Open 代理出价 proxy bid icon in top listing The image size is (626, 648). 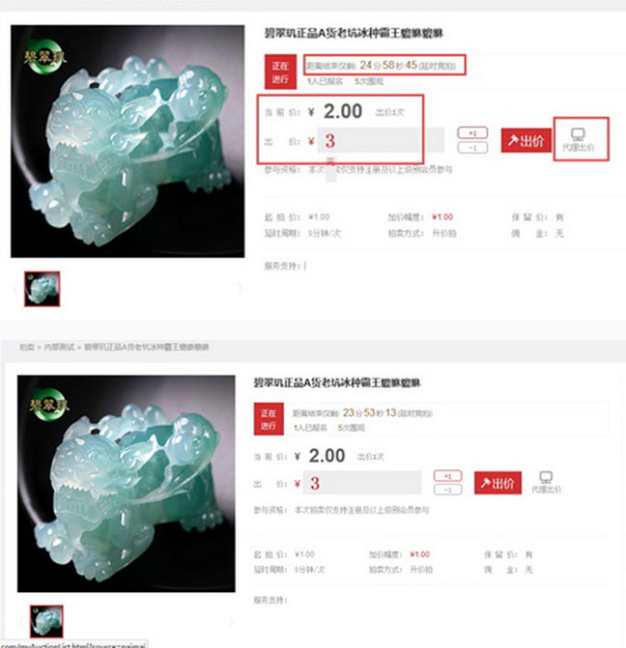[x=578, y=139]
